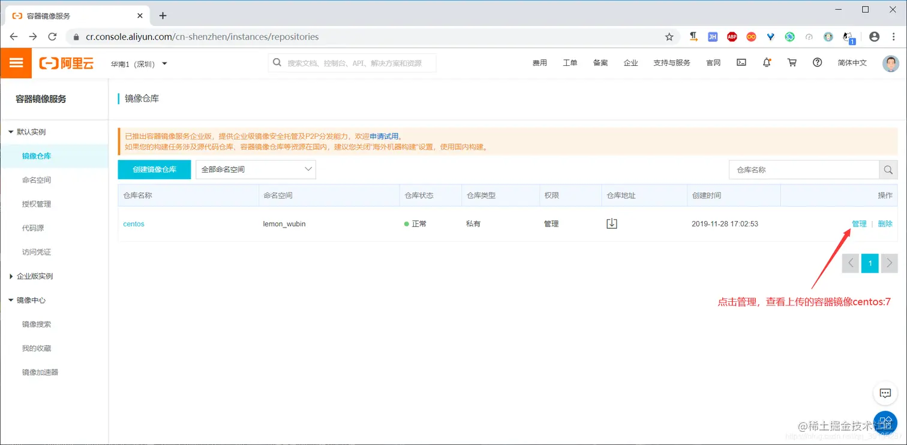Click the previous page arrow
The width and height of the screenshot is (907, 445).
tap(851, 263)
